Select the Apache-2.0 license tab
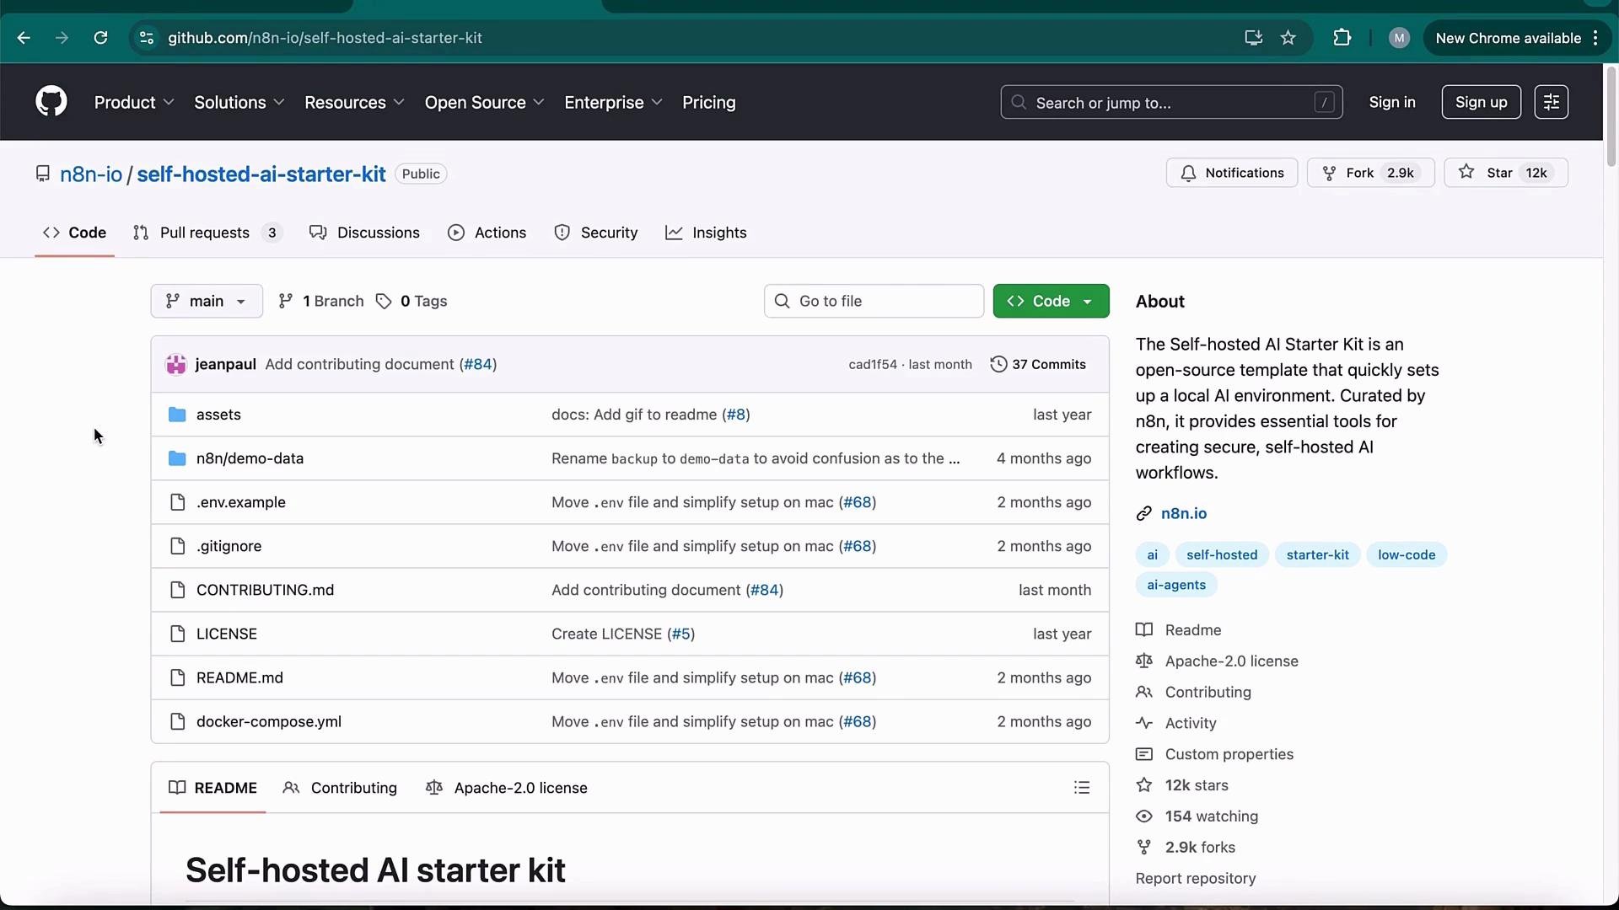Viewport: 1619px width, 910px height. [507, 788]
